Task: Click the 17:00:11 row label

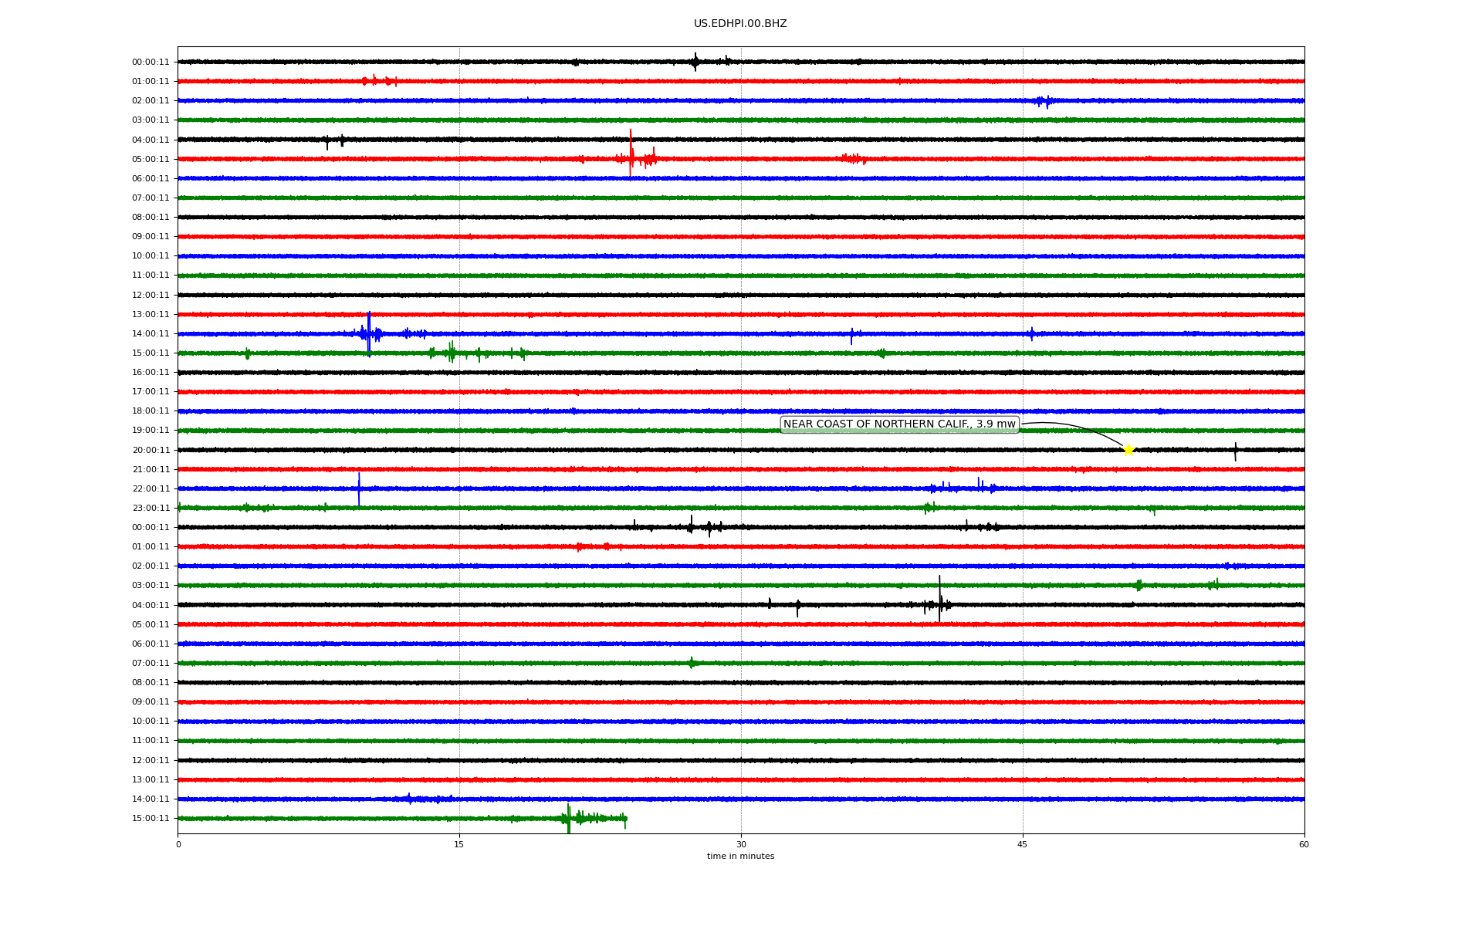Action: click(x=151, y=392)
